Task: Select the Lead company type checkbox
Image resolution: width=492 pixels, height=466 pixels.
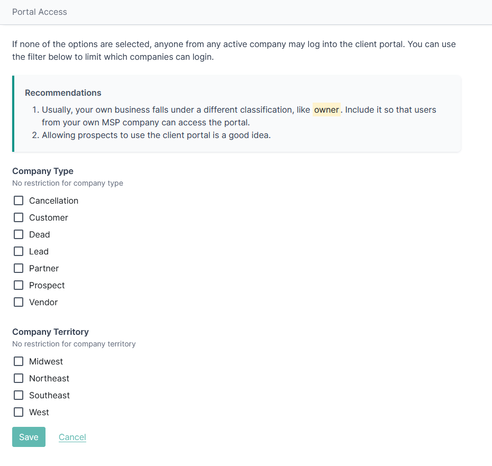Action: pos(19,251)
